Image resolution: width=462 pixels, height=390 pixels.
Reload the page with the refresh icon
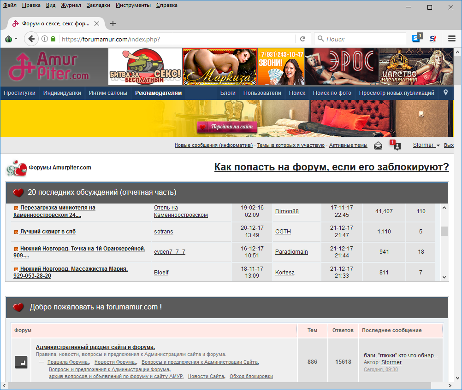[x=303, y=39]
